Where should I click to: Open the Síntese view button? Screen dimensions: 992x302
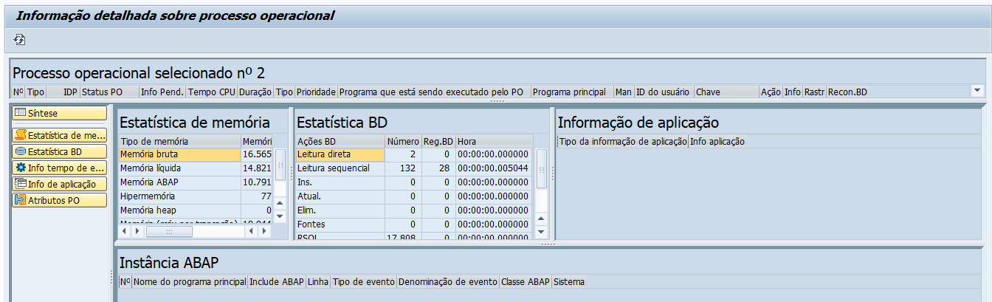point(59,113)
